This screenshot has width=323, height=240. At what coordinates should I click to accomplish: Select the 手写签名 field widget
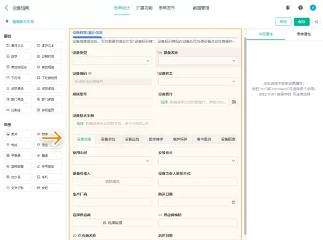coord(48,166)
